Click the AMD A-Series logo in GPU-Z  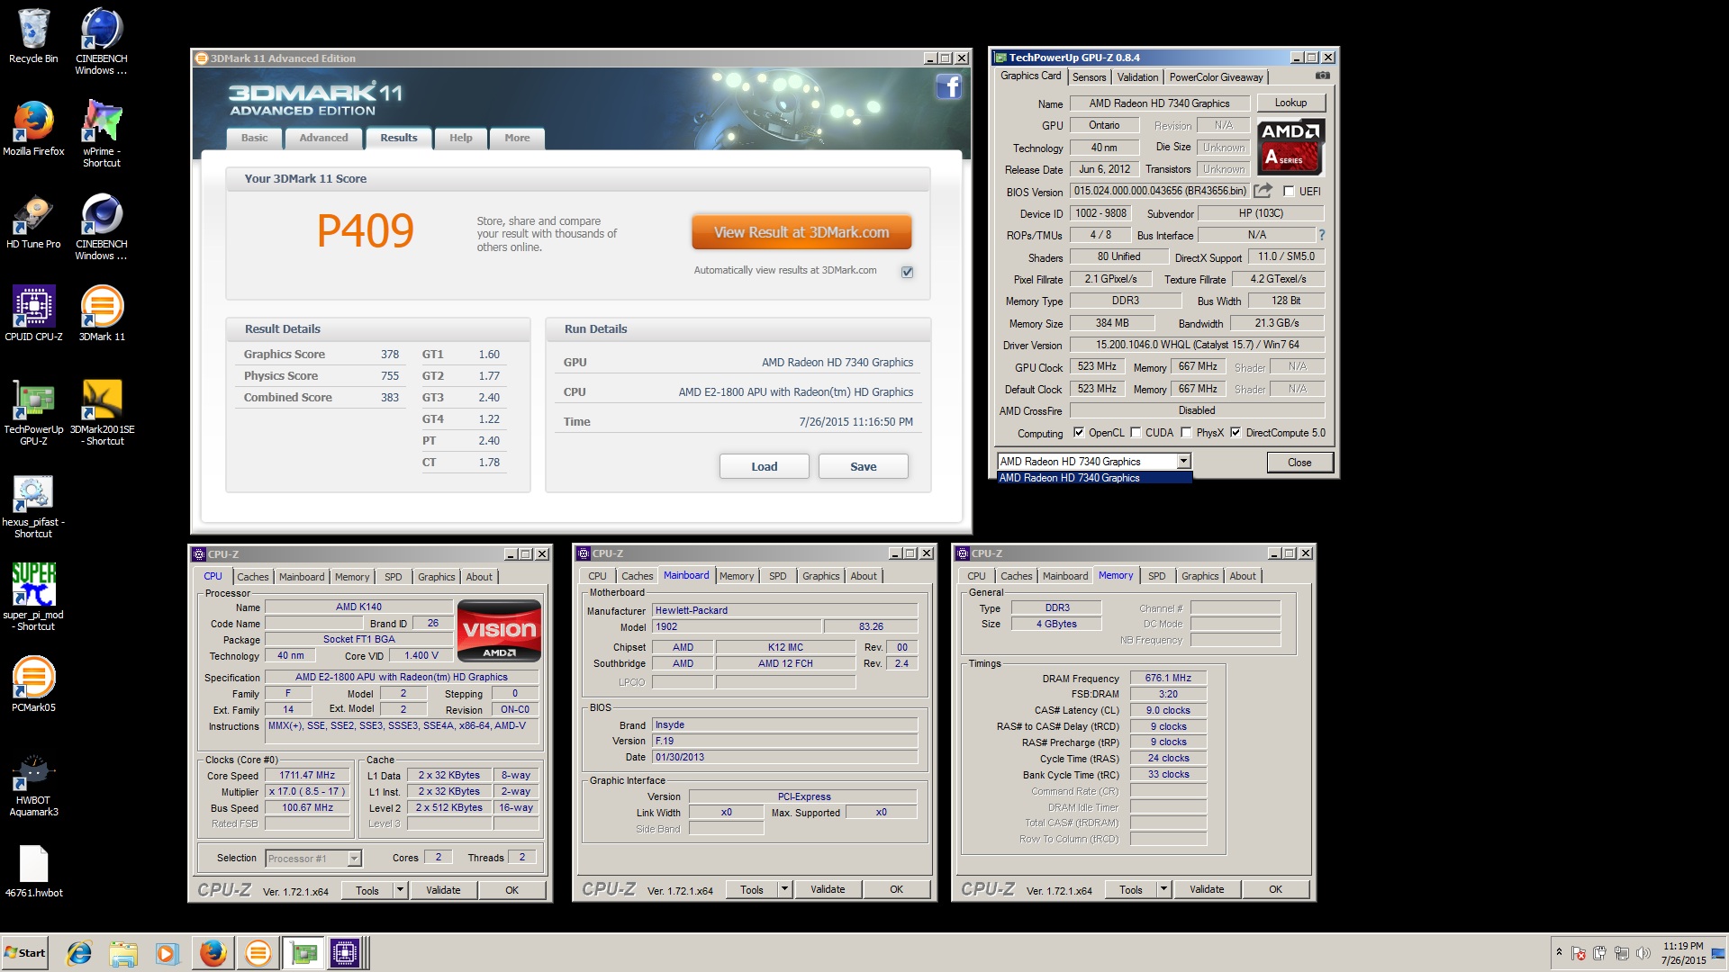point(1290,147)
